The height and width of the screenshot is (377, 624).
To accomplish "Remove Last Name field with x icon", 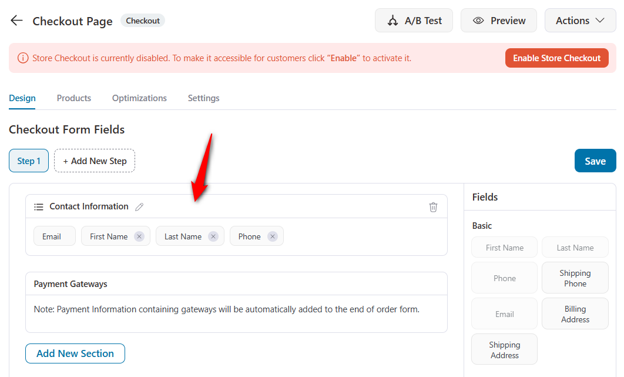I will [213, 236].
